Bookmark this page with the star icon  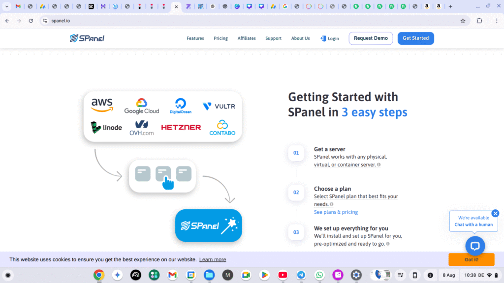(x=463, y=21)
